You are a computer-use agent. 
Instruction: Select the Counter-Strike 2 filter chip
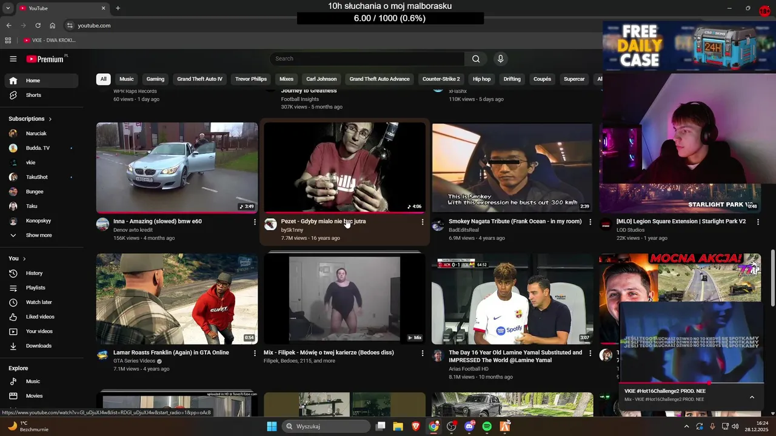pyautogui.click(x=441, y=79)
